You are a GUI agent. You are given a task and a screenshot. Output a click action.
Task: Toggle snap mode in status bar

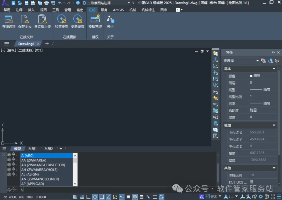click(x=75, y=197)
